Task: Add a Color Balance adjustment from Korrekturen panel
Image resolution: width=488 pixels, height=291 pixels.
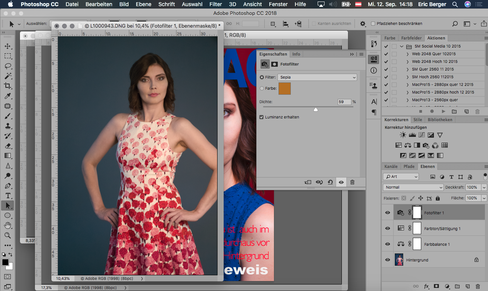Action: 407,145
